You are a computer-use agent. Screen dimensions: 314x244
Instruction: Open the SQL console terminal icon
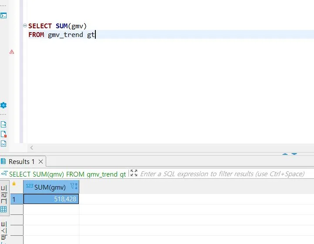pos(3,16)
